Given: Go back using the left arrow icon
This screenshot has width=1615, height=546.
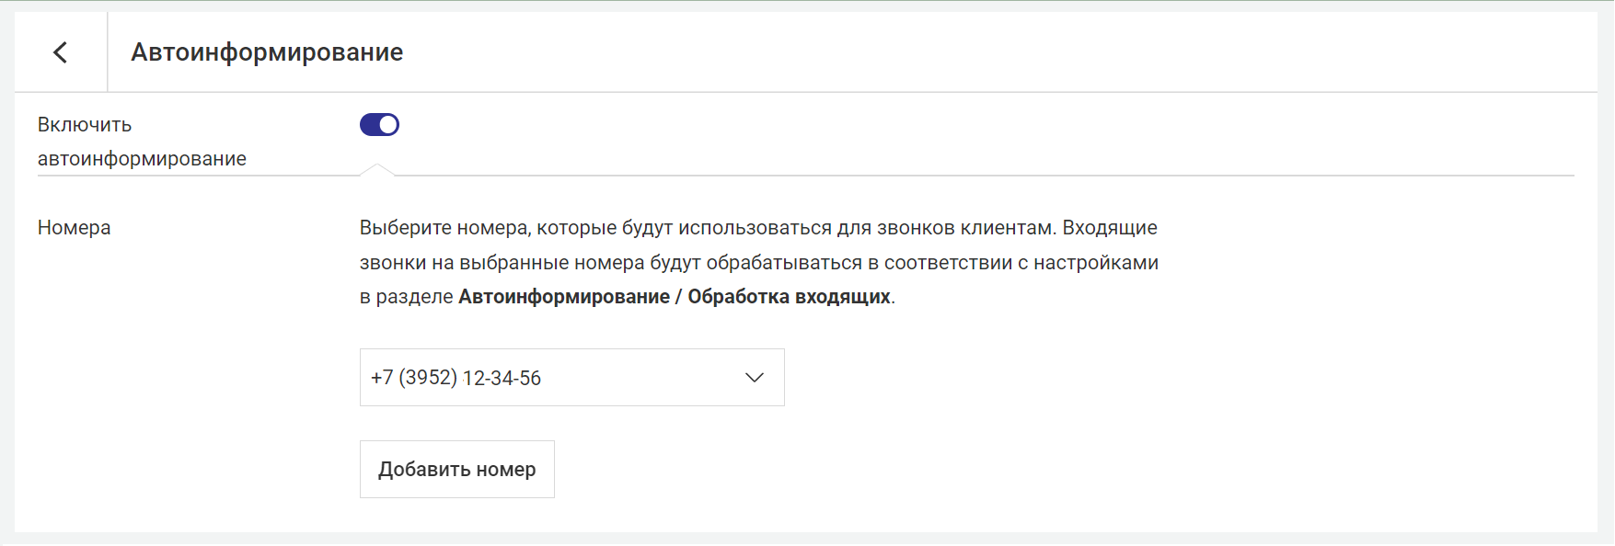Looking at the screenshot, I should click(61, 52).
